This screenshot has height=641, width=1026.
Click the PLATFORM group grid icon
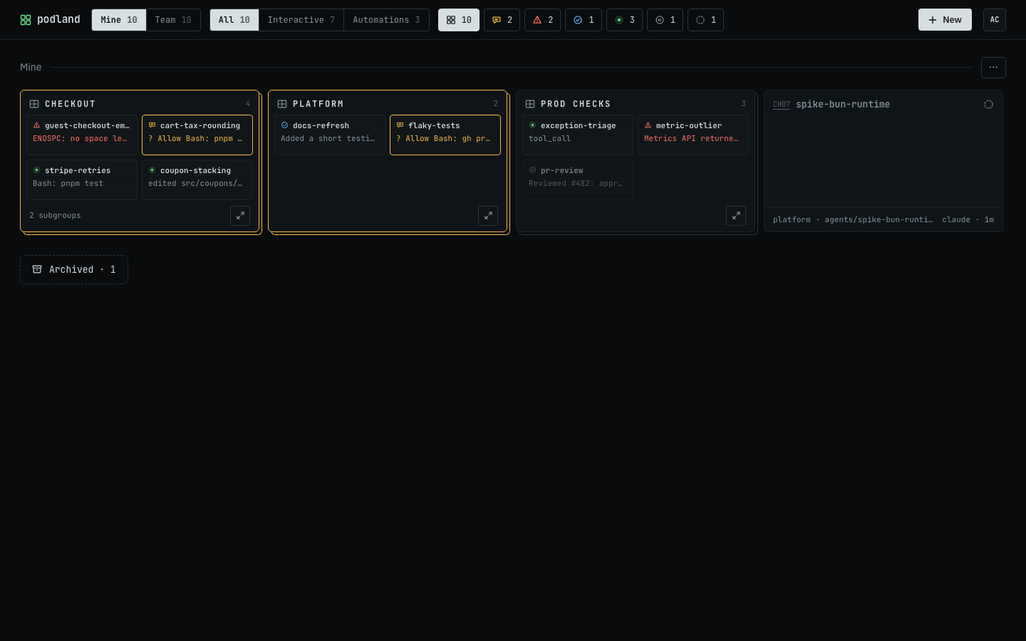tap(282, 104)
